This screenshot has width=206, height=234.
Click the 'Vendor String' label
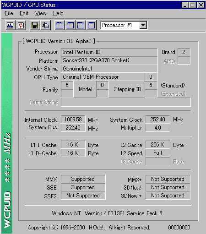pos(42,69)
